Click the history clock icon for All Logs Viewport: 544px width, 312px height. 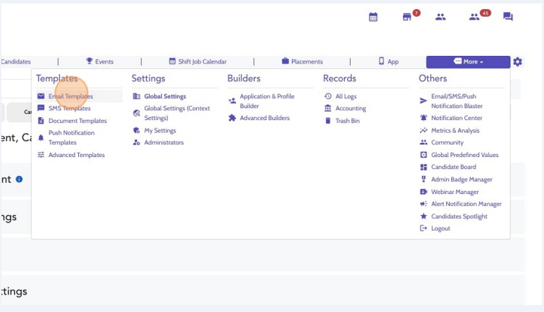(328, 96)
